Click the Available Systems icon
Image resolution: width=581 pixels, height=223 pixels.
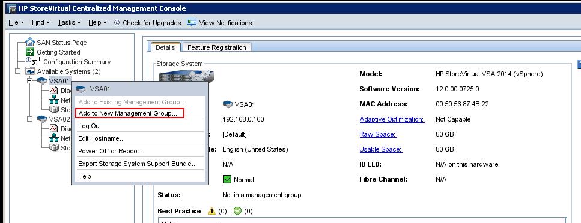[x=30, y=71]
